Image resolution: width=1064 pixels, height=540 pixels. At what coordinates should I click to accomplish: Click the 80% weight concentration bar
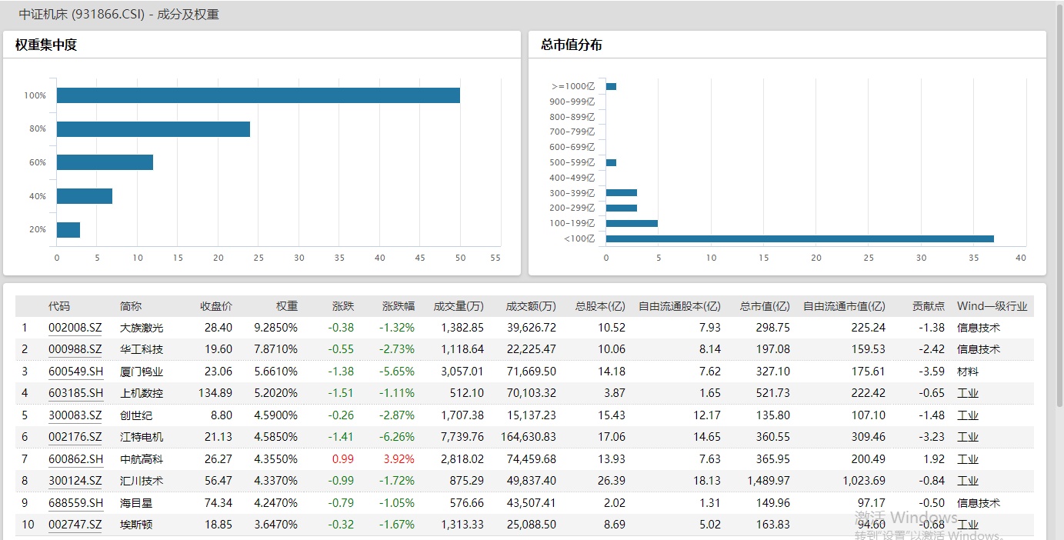(153, 129)
